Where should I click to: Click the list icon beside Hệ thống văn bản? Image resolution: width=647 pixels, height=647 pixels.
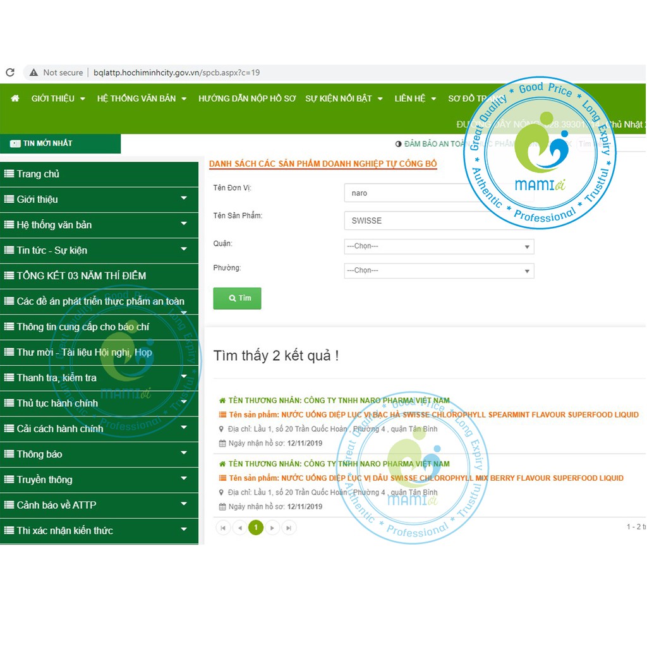[9, 225]
